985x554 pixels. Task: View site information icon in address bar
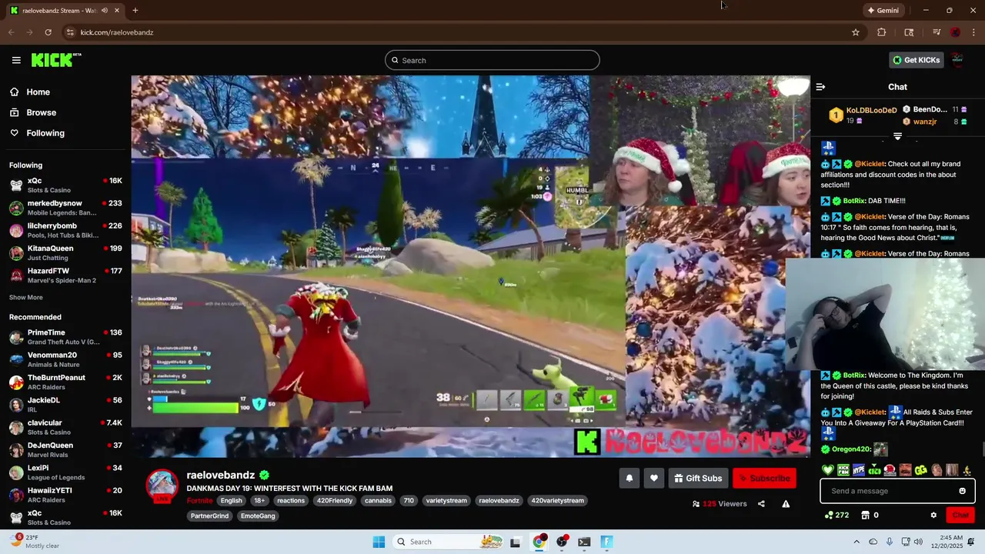pyautogui.click(x=70, y=32)
